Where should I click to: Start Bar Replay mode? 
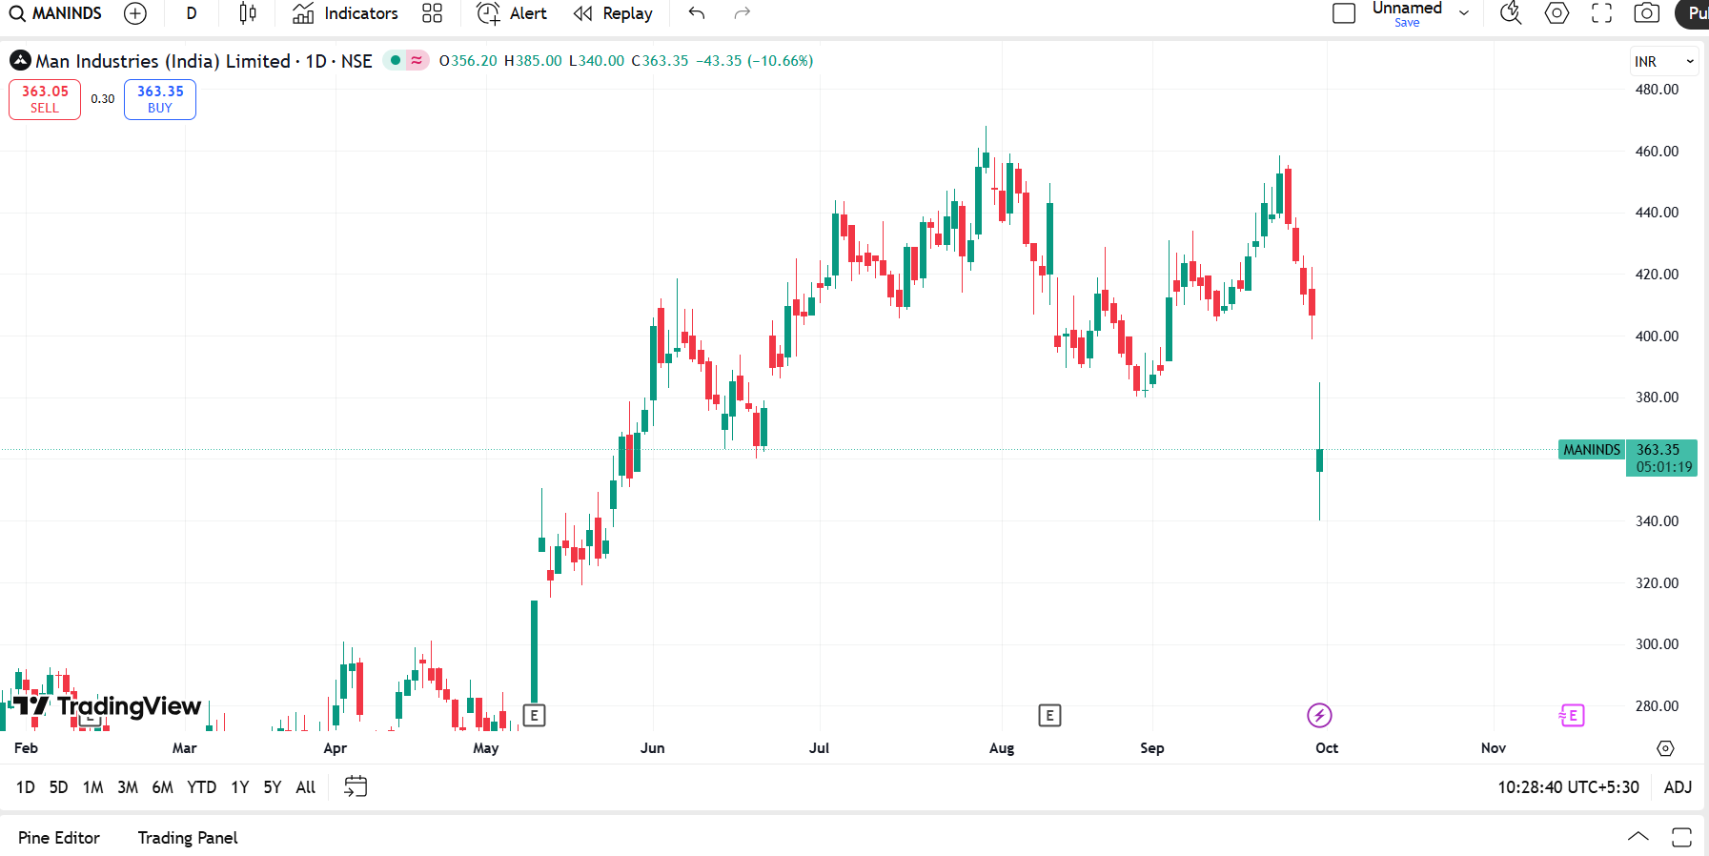(x=613, y=13)
